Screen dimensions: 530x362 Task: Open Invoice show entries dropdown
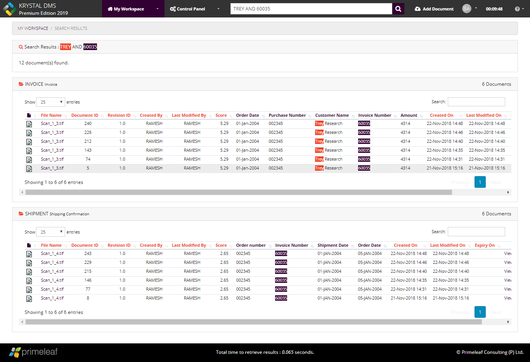tap(50, 102)
